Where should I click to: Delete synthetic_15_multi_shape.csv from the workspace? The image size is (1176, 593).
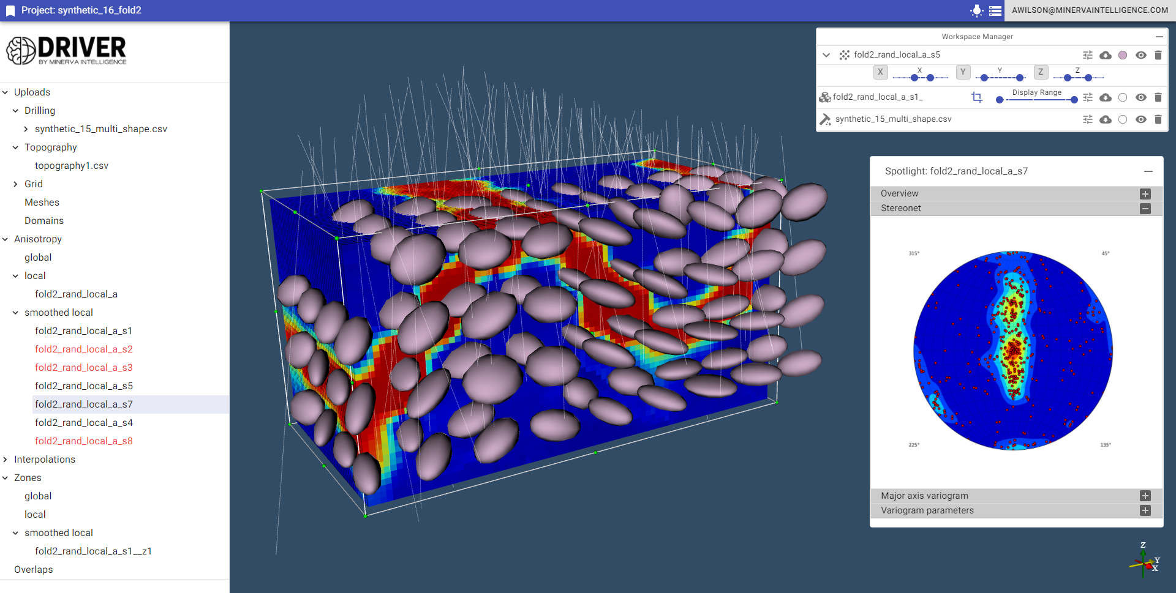click(1158, 119)
